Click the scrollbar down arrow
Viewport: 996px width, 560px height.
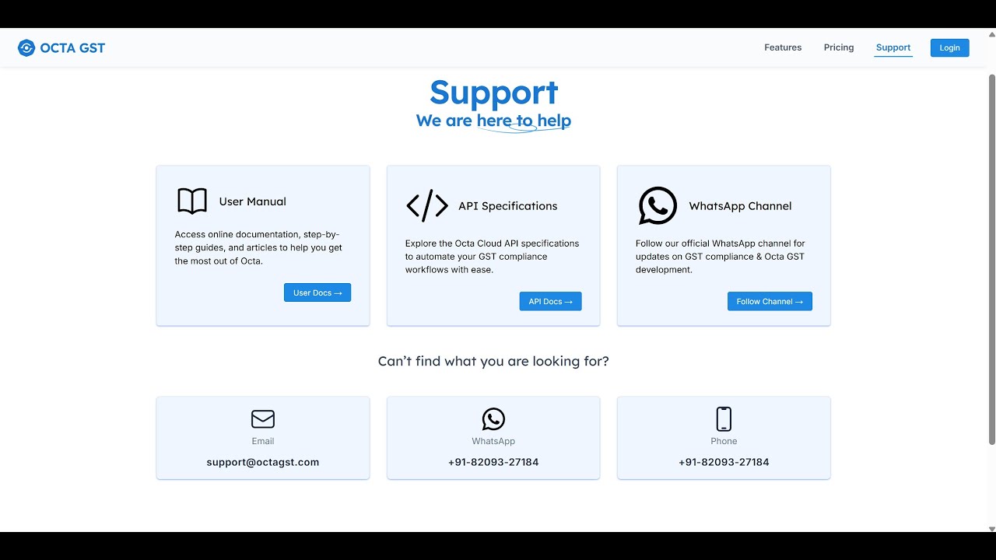tap(991, 528)
